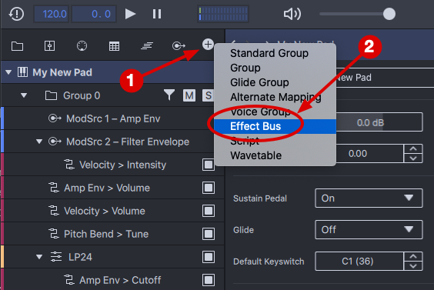Image resolution: width=434 pixels, height=290 pixels.
Task: Click the filter funnel icon on Group 0
Action: (x=169, y=95)
